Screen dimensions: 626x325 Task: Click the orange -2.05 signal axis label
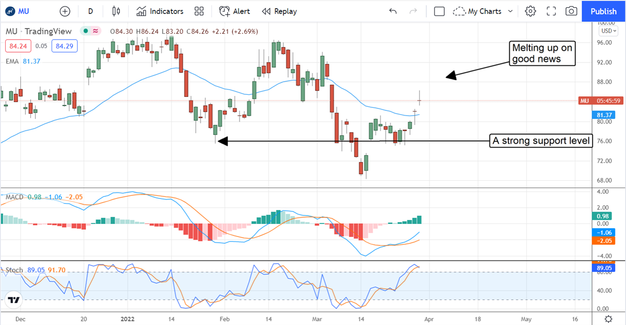pyautogui.click(x=603, y=241)
